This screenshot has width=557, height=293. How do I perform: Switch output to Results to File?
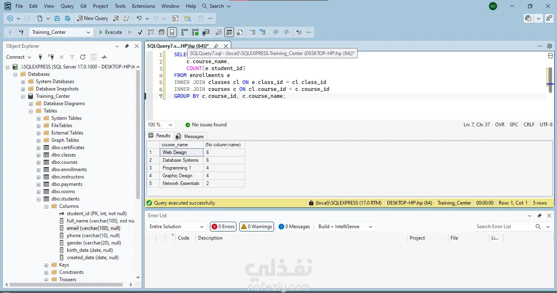[x=240, y=32]
